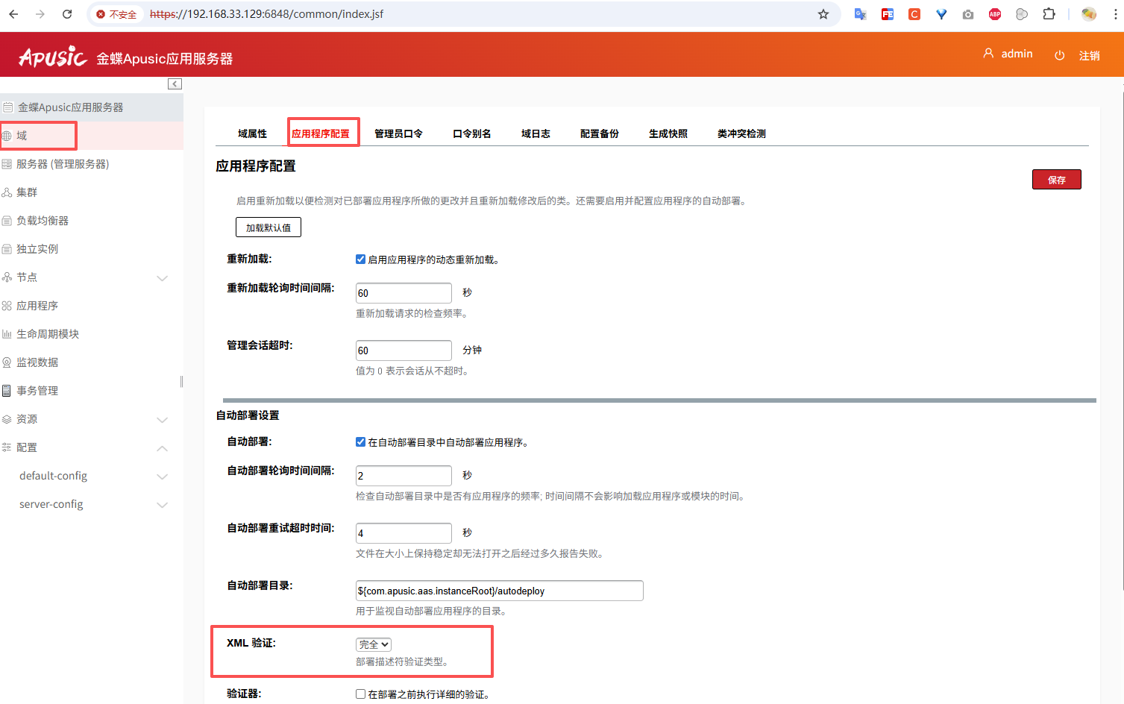Screen dimensions: 1124x704
Task: Click the 自动部署轮询时间间隔 input field
Action: click(x=404, y=476)
